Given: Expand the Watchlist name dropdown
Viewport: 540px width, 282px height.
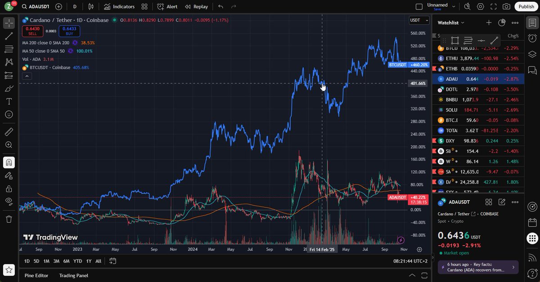Looking at the screenshot, I should (x=451, y=22).
